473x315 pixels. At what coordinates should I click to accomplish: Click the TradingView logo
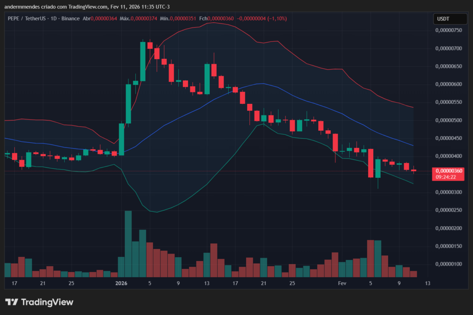click(39, 302)
